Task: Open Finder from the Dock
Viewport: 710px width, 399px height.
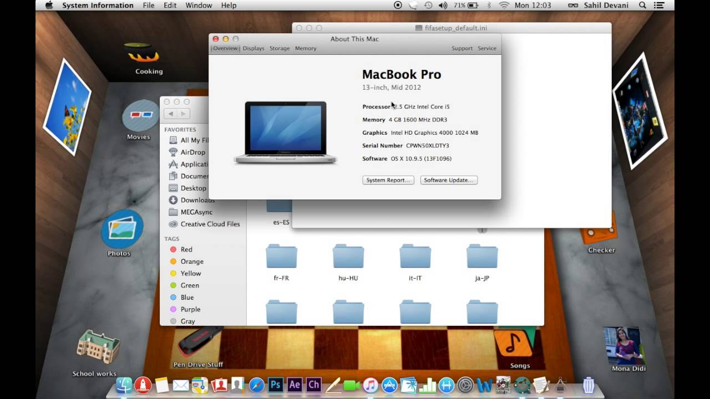Action: (x=124, y=385)
